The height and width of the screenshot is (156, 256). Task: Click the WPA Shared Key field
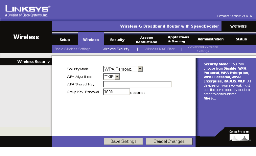pos(137,84)
